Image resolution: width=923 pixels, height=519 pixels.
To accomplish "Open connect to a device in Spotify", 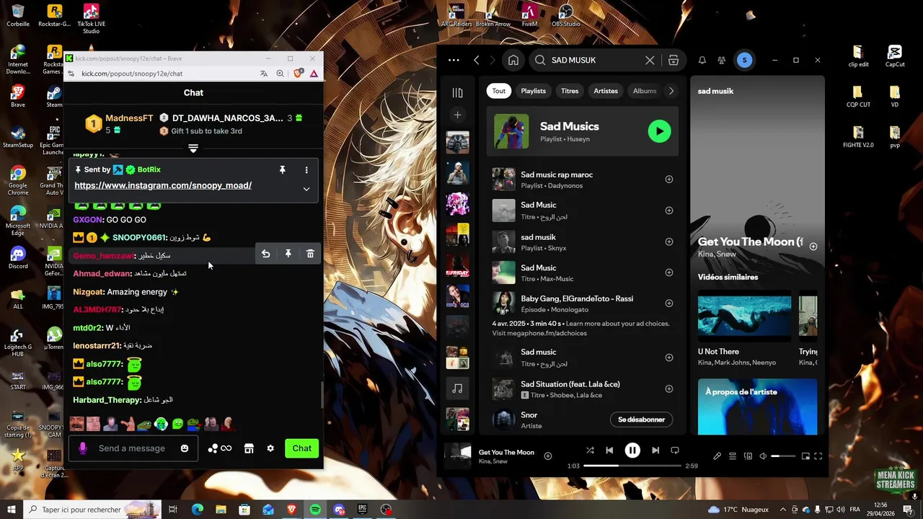I will click(x=748, y=456).
